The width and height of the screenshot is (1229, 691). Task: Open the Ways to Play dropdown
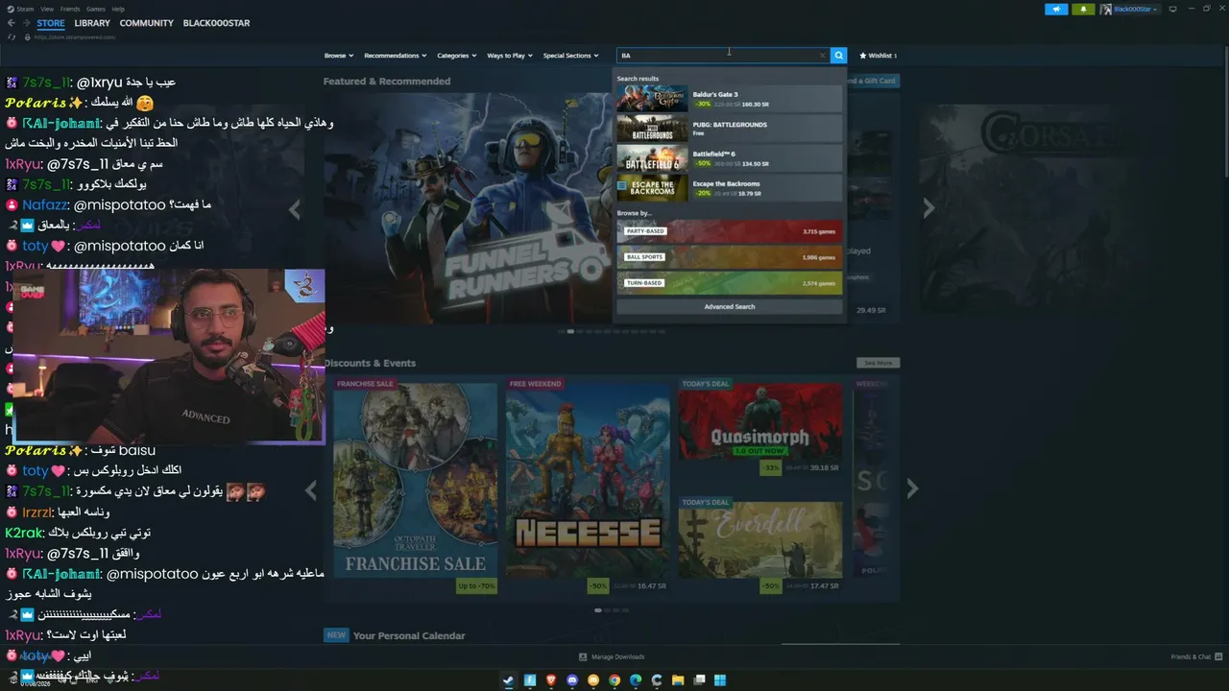click(x=510, y=56)
